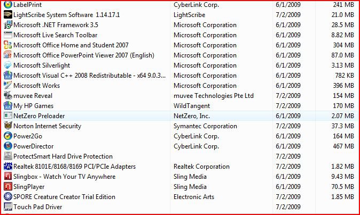Select the SlingPlayer name
Image resolution: width=360 pixels, height=215 pixels.
tap(29, 187)
